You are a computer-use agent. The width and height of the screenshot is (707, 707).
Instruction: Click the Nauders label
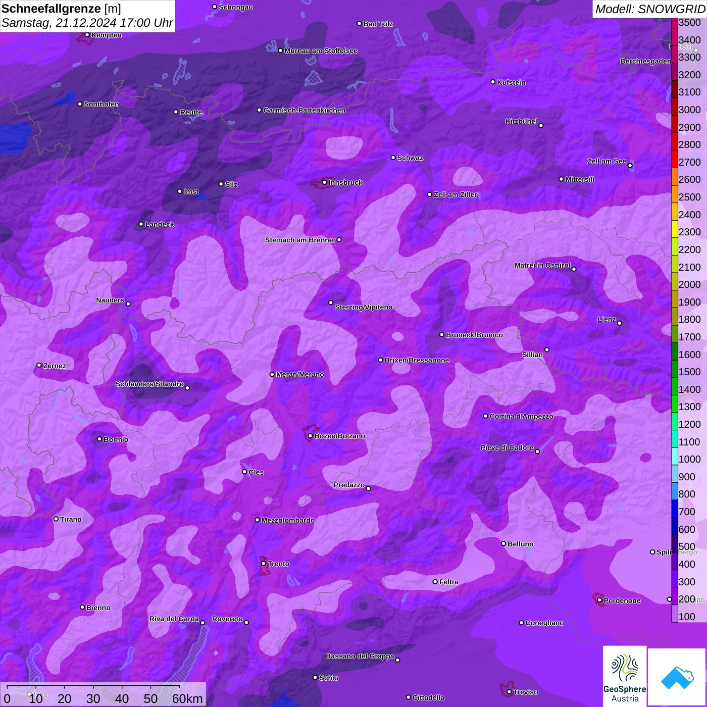(110, 300)
